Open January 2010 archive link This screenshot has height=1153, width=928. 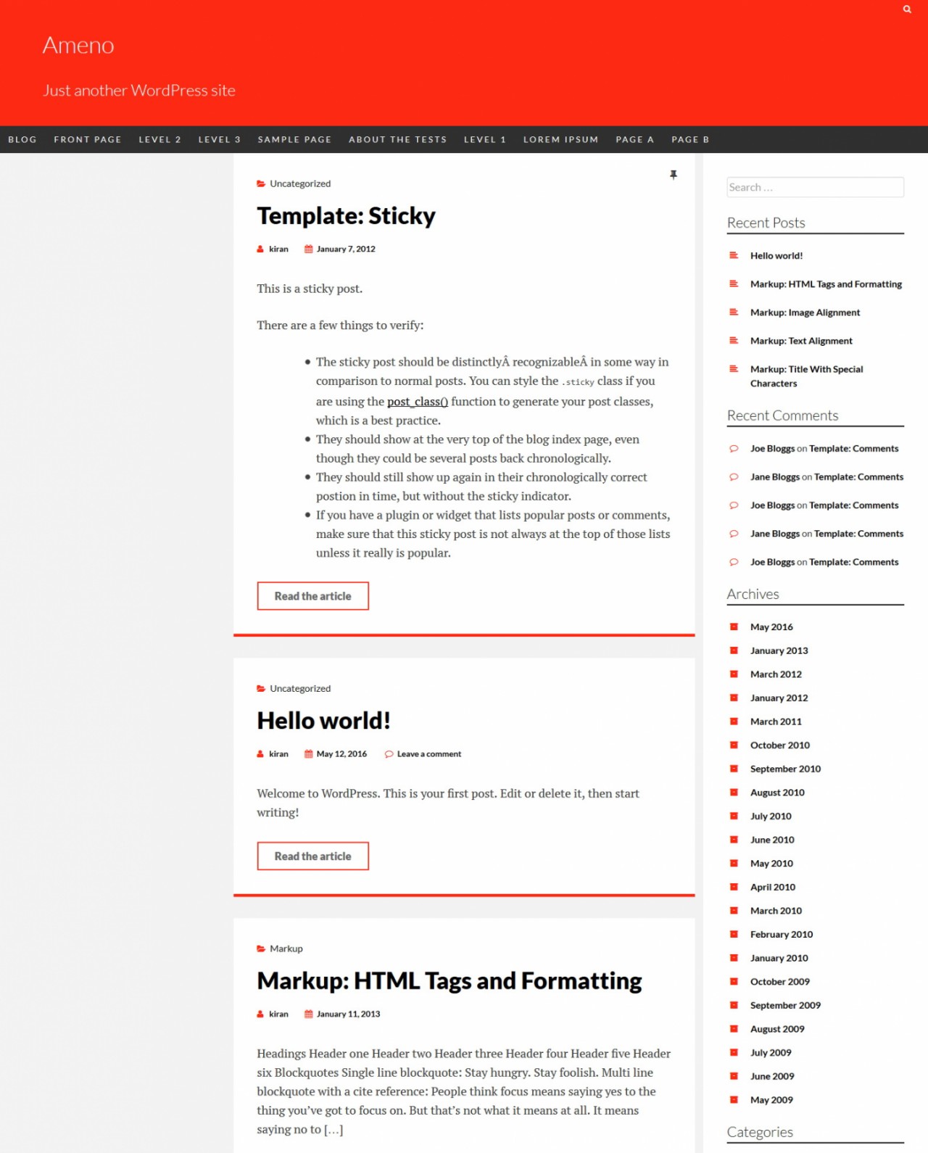click(x=779, y=958)
